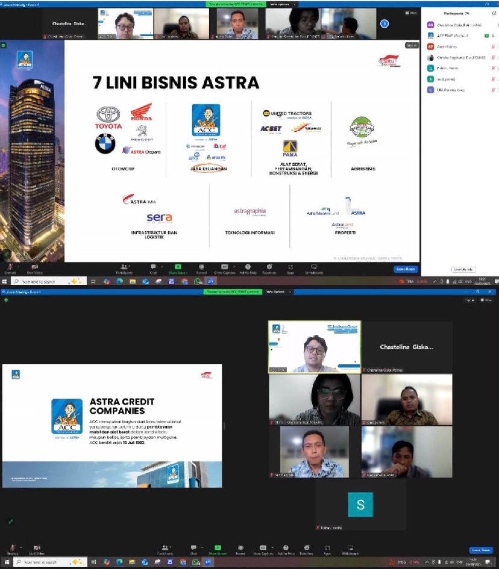Click Unmute Me button in participants panel

coord(463,269)
